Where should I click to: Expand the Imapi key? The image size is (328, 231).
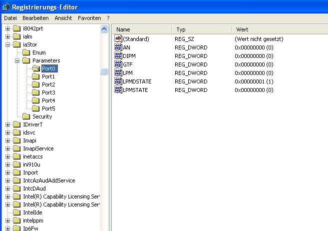(x=8, y=140)
